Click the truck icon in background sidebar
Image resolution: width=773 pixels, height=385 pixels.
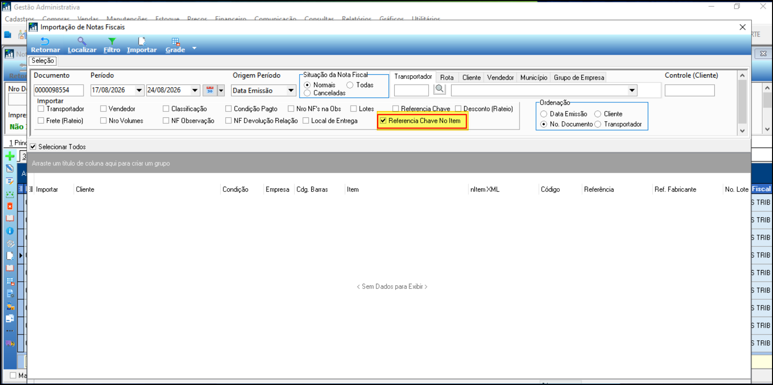[x=10, y=343]
